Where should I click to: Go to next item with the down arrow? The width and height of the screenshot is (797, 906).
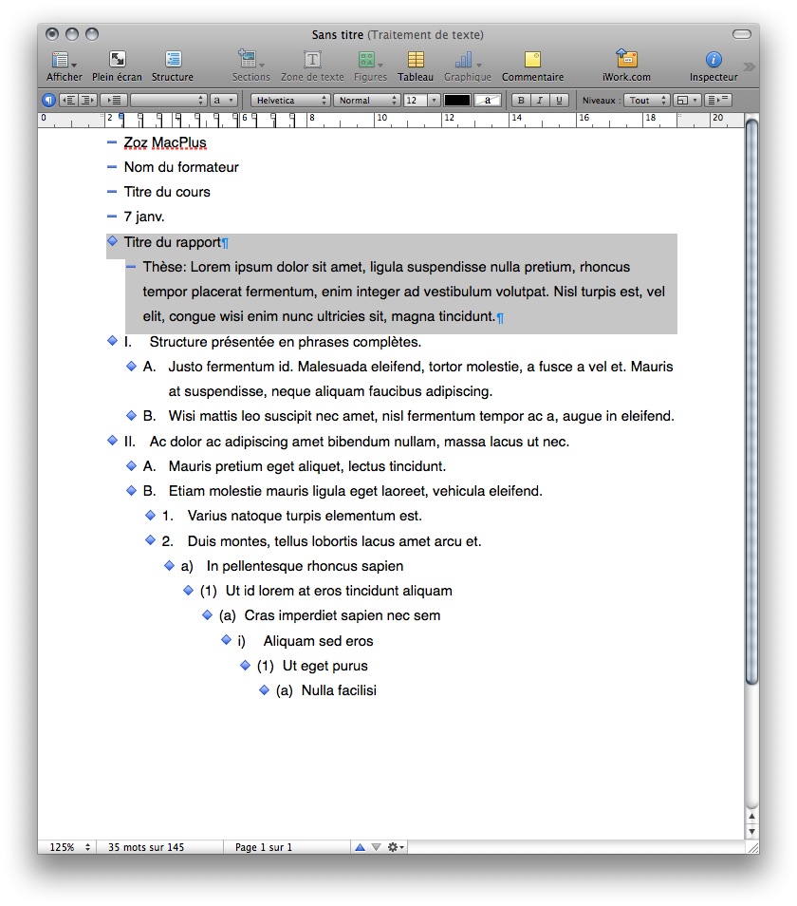pyautogui.click(x=377, y=847)
